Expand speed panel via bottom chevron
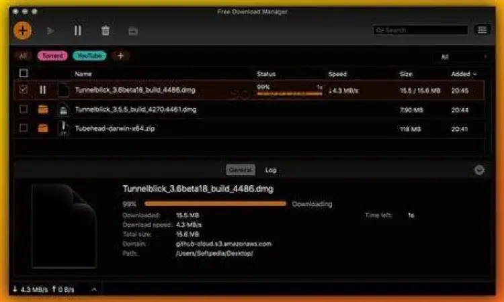The height and width of the screenshot is (302, 504). pyautogui.click(x=94, y=289)
